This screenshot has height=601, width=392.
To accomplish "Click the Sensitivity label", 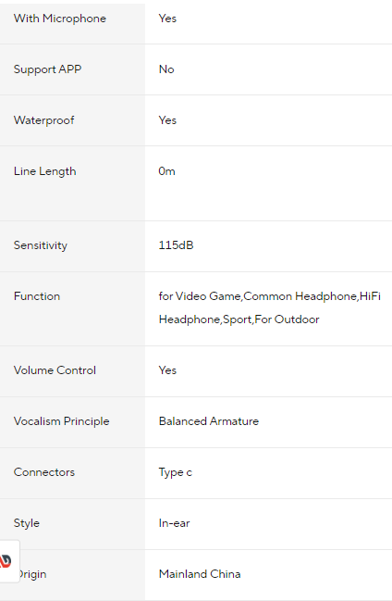I will pyautogui.click(x=41, y=245).
